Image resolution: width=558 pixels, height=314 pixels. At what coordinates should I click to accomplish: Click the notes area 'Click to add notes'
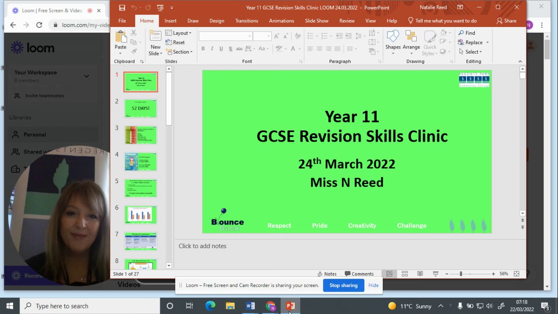[202, 246]
